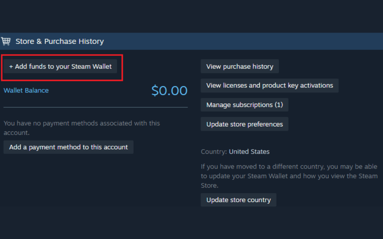Click the Country: label
Screen dimensions: 383x239
pyautogui.click(x=214, y=152)
